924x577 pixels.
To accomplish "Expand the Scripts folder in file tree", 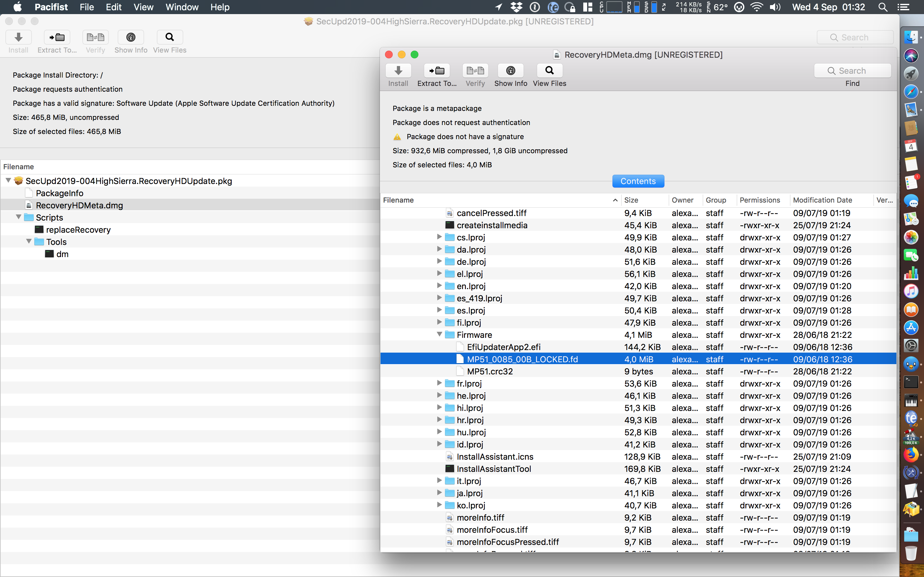I will (x=18, y=217).
